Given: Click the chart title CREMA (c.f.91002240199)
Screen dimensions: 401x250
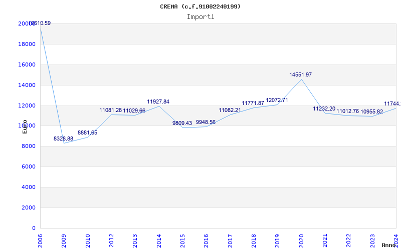Looking at the screenshot, I should [200, 6].
